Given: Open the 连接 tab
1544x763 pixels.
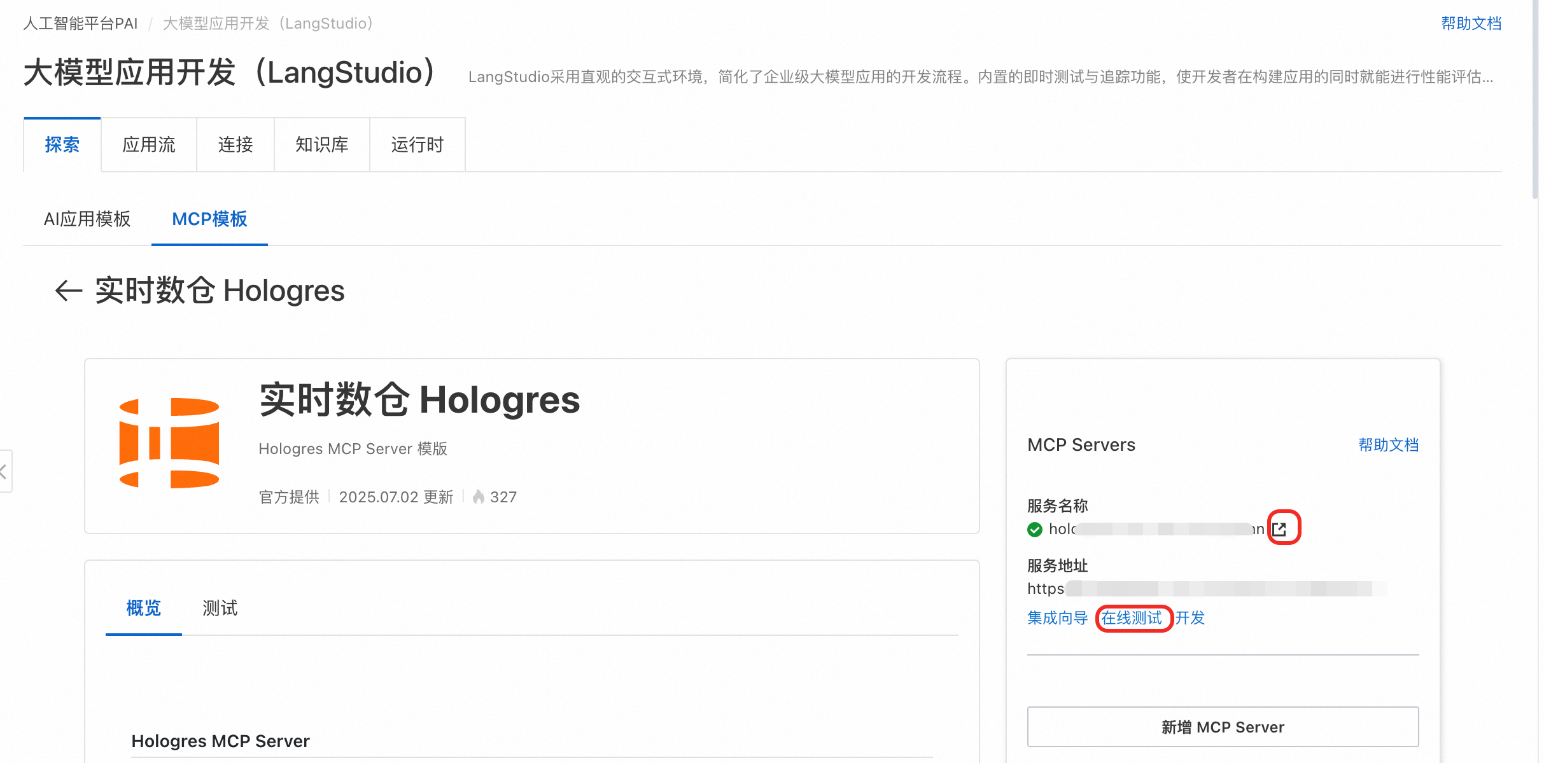Looking at the screenshot, I should pos(235,144).
